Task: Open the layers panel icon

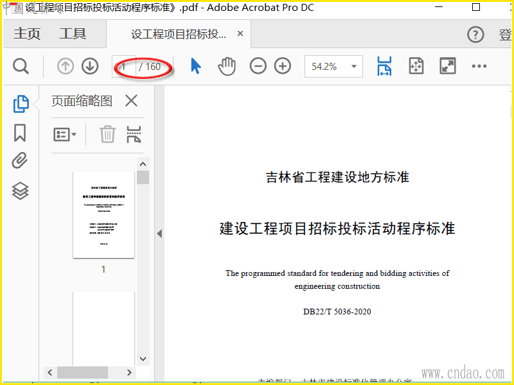Action: click(21, 191)
